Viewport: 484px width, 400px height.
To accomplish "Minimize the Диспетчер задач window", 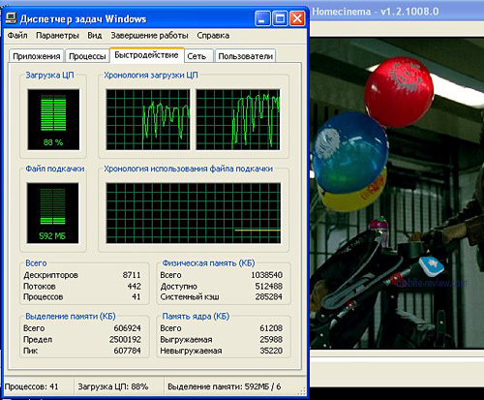I will (262, 18).
